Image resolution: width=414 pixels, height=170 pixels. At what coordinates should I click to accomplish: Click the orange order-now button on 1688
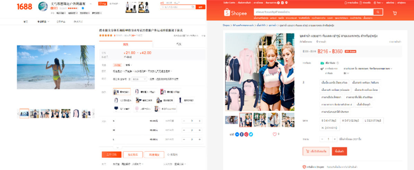point(111,154)
